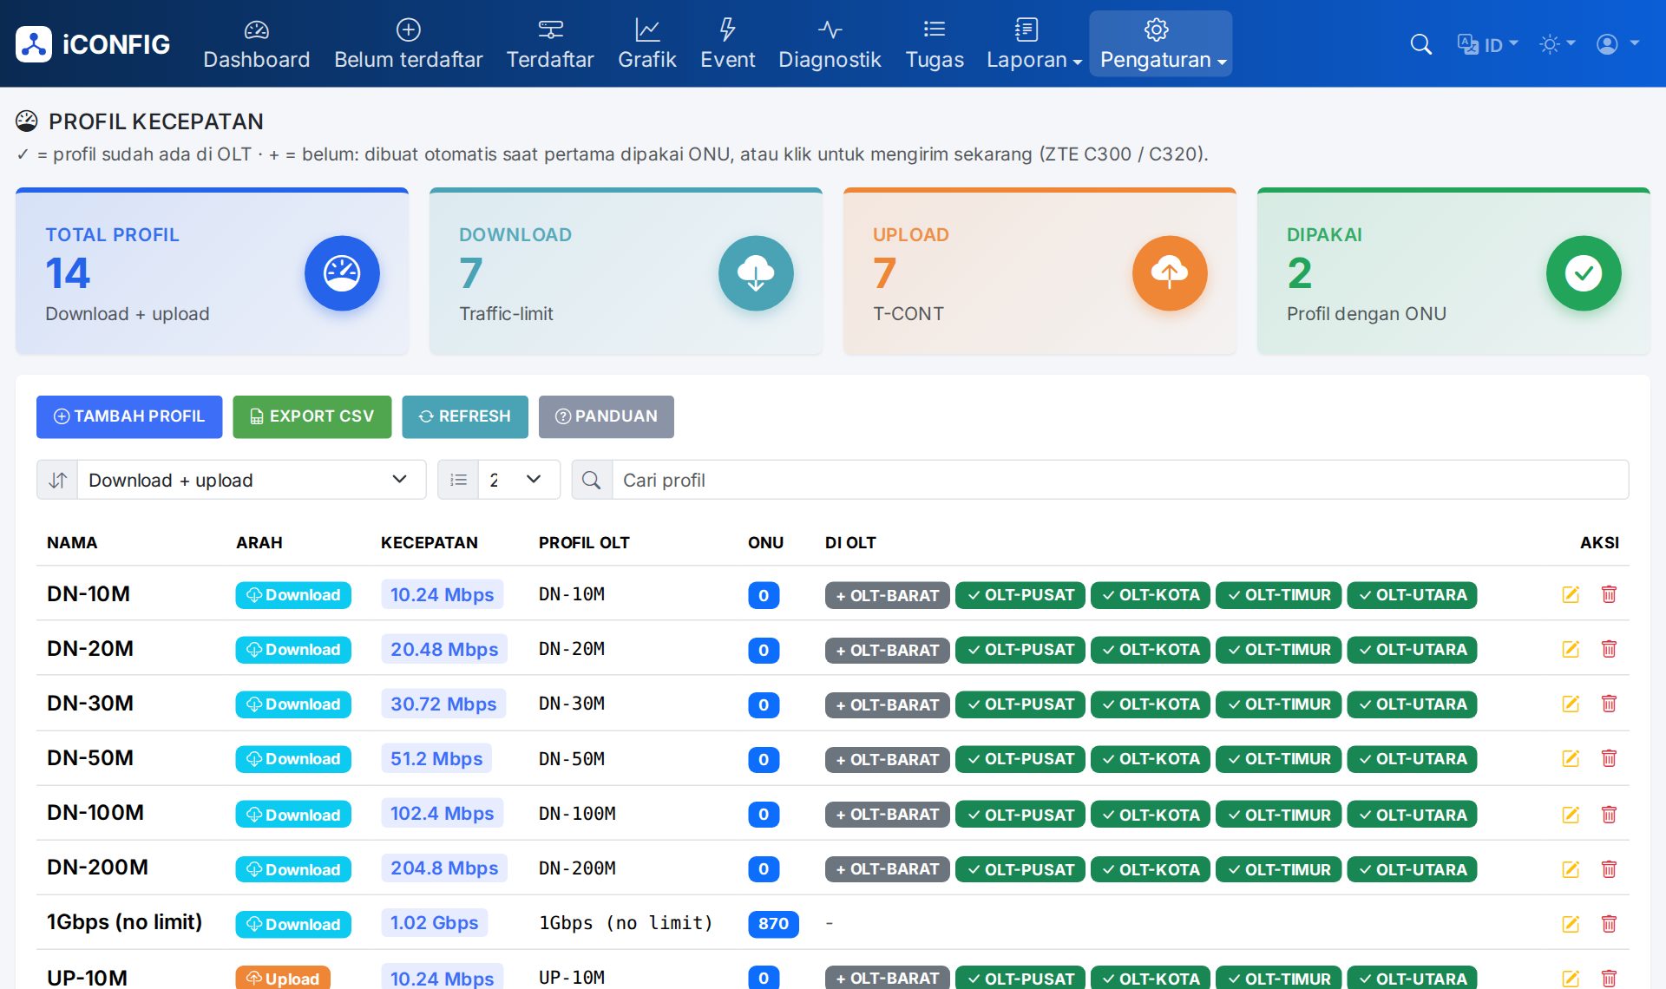Click the Total Profil gauge icon
The width and height of the screenshot is (1666, 989).
(x=342, y=273)
